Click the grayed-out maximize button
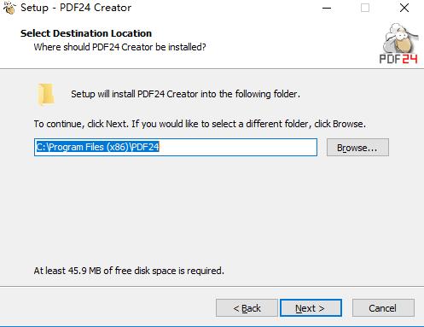 tap(365, 8)
